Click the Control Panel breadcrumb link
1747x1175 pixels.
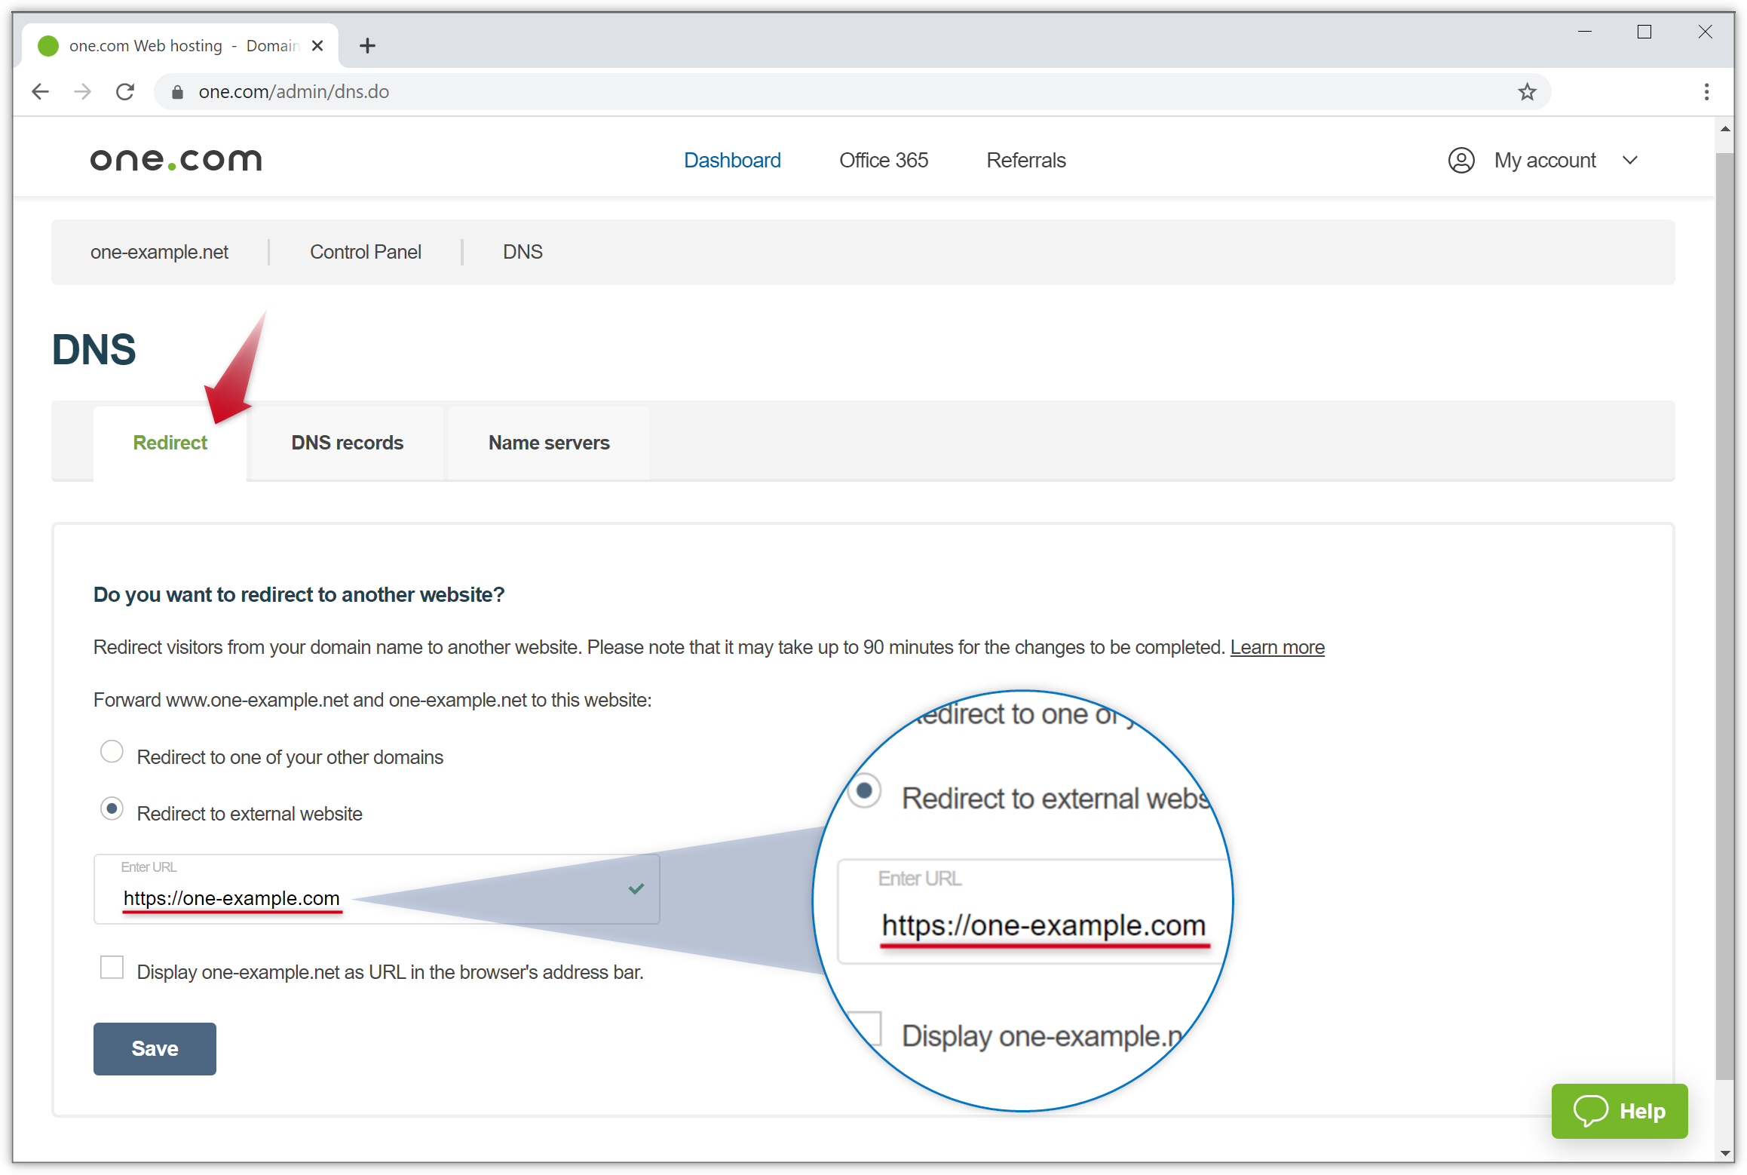coord(364,252)
